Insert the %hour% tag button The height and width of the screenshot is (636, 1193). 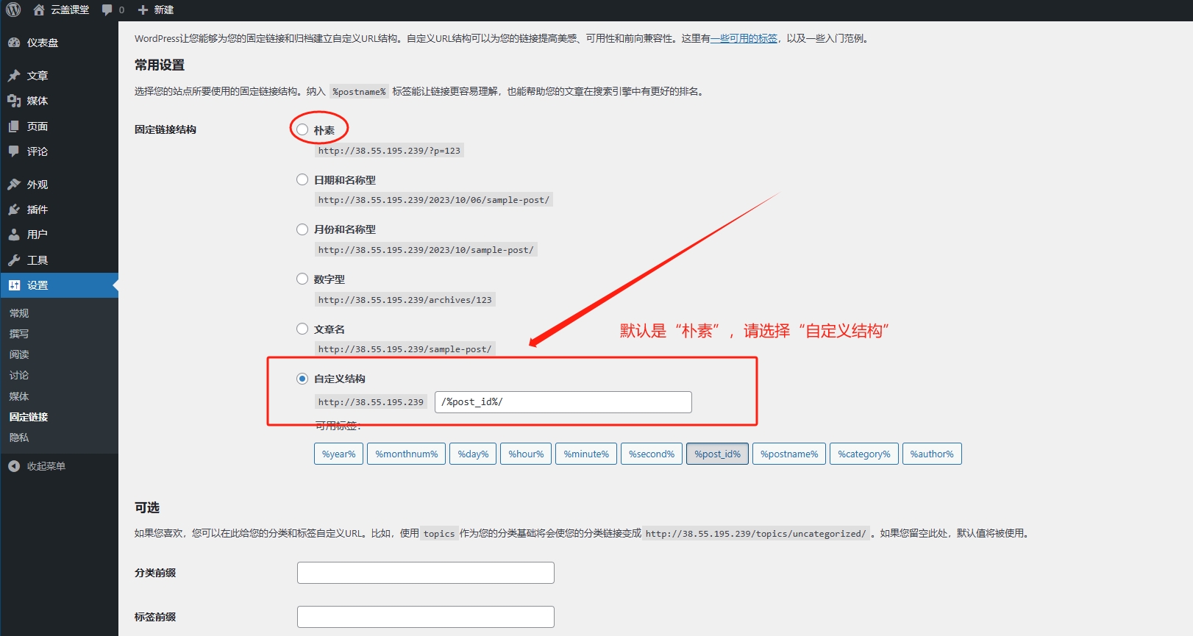[x=526, y=454]
